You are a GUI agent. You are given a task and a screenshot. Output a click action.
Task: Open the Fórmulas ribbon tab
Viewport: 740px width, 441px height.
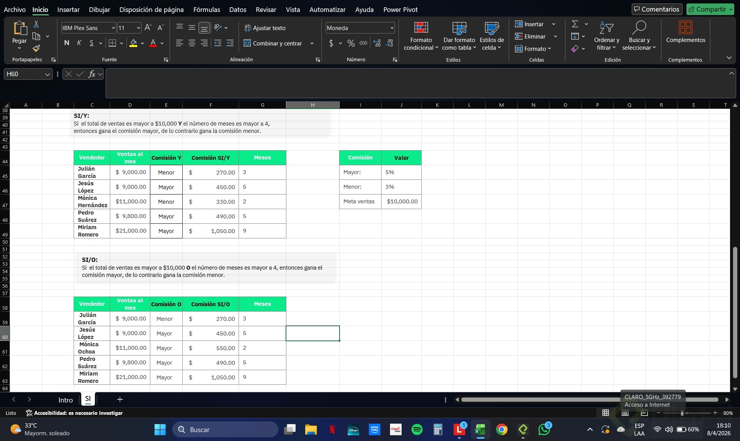207,10
